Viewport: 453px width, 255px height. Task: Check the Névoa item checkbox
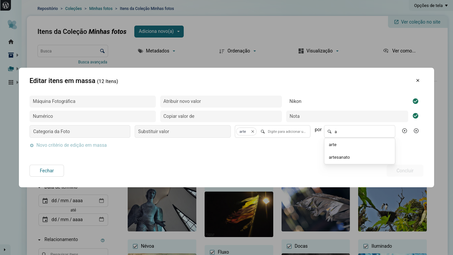pos(135,246)
